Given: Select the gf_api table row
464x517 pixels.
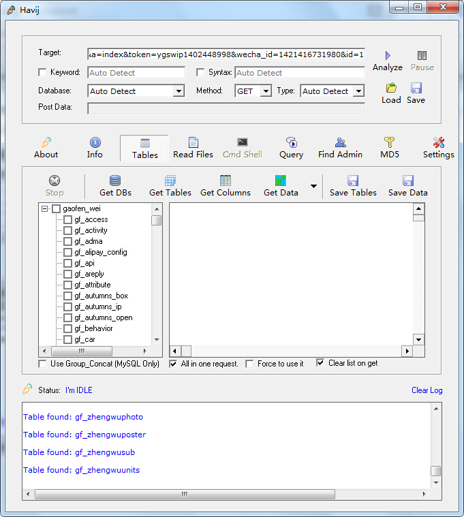Looking at the screenshot, I should (x=84, y=263).
